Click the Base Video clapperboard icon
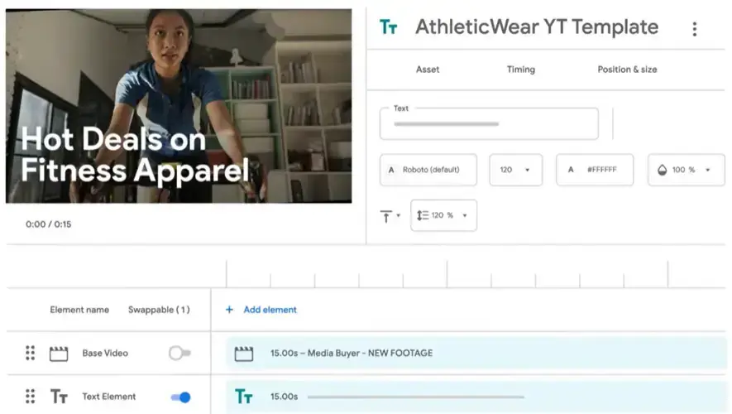 pyautogui.click(x=59, y=354)
